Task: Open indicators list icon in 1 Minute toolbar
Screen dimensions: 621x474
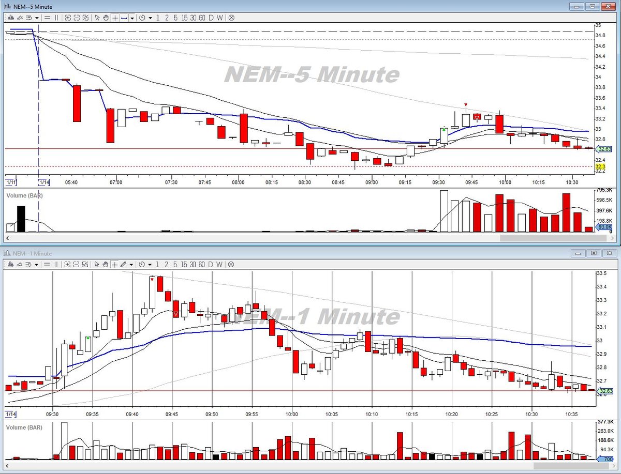Action: click(28, 265)
